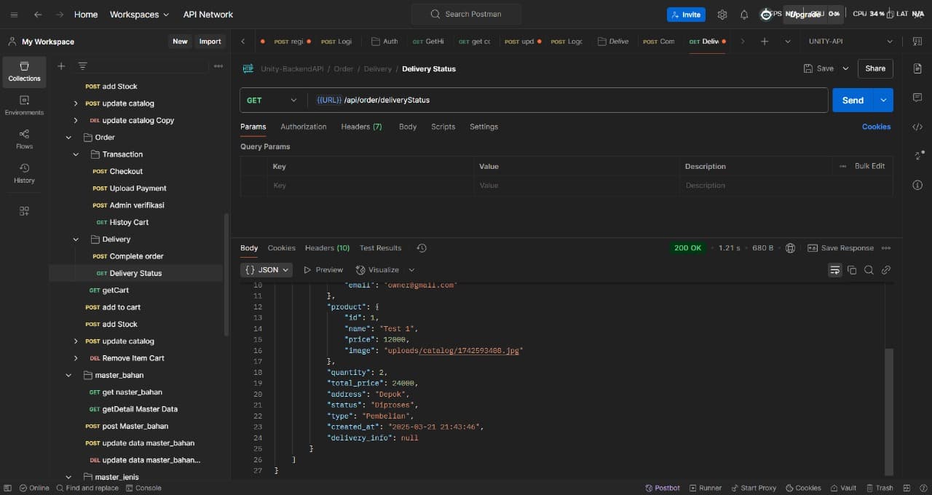The width and height of the screenshot is (932, 495).
Task: Open the notifications bell icon
Action: tap(743, 15)
